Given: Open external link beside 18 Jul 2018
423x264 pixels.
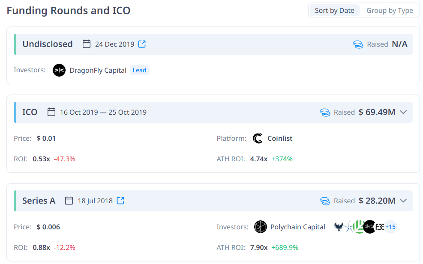Looking at the screenshot, I should click(120, 201).
